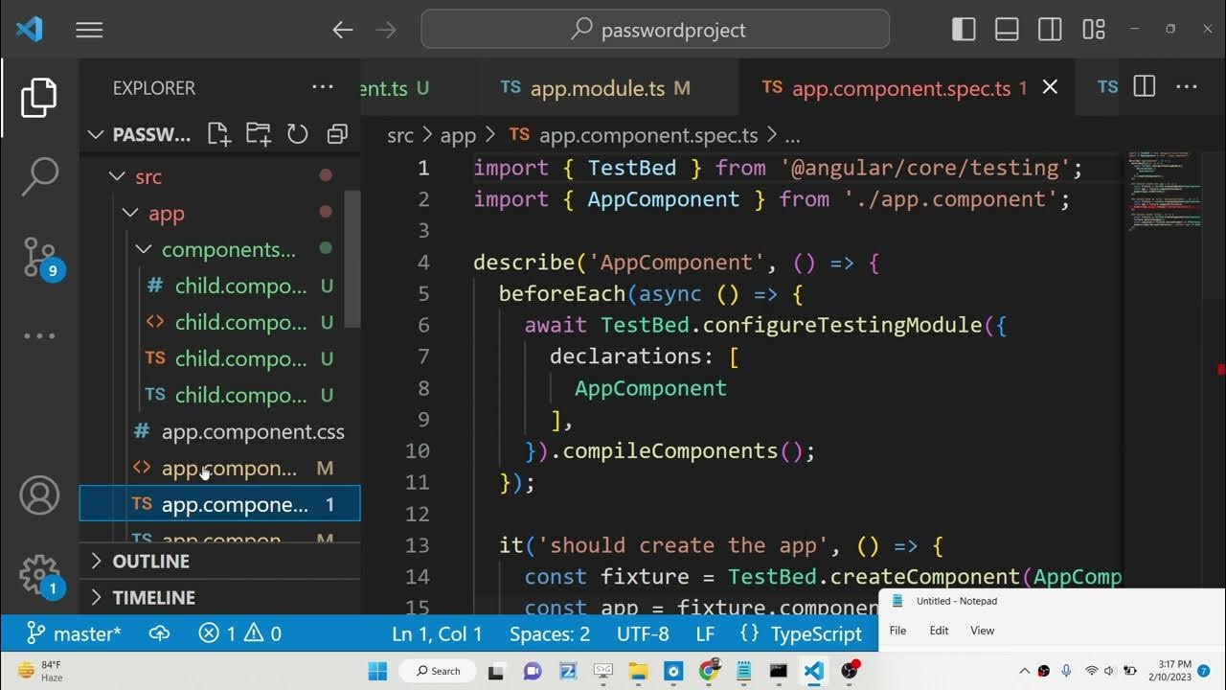Open the Accounts icon in activity bar
The height and width of the screenshot is (690, 1226).
tap(39, 495)
